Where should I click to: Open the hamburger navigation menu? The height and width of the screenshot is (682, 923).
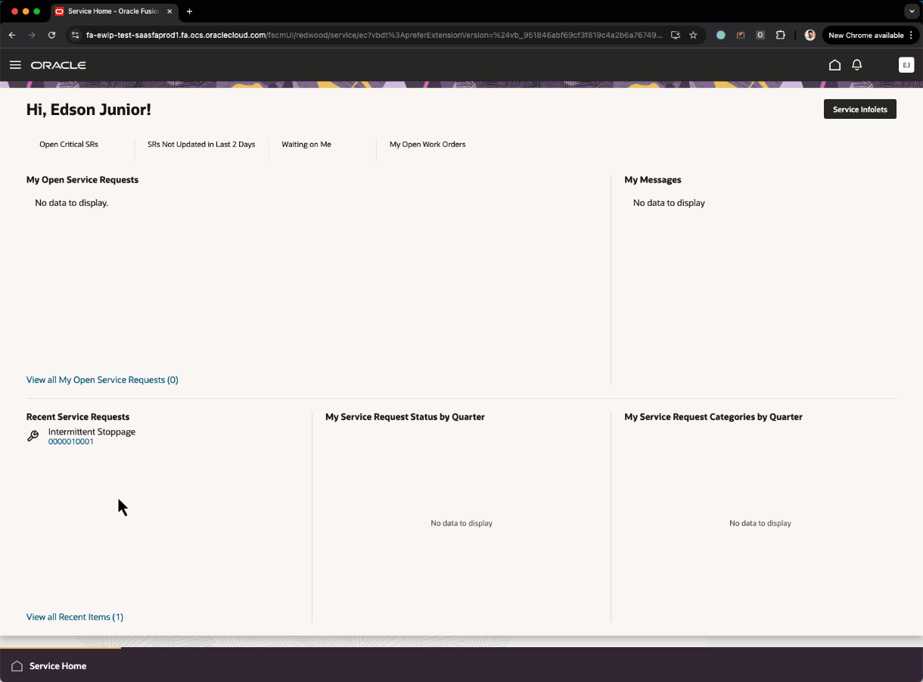[x=14, y=65]
